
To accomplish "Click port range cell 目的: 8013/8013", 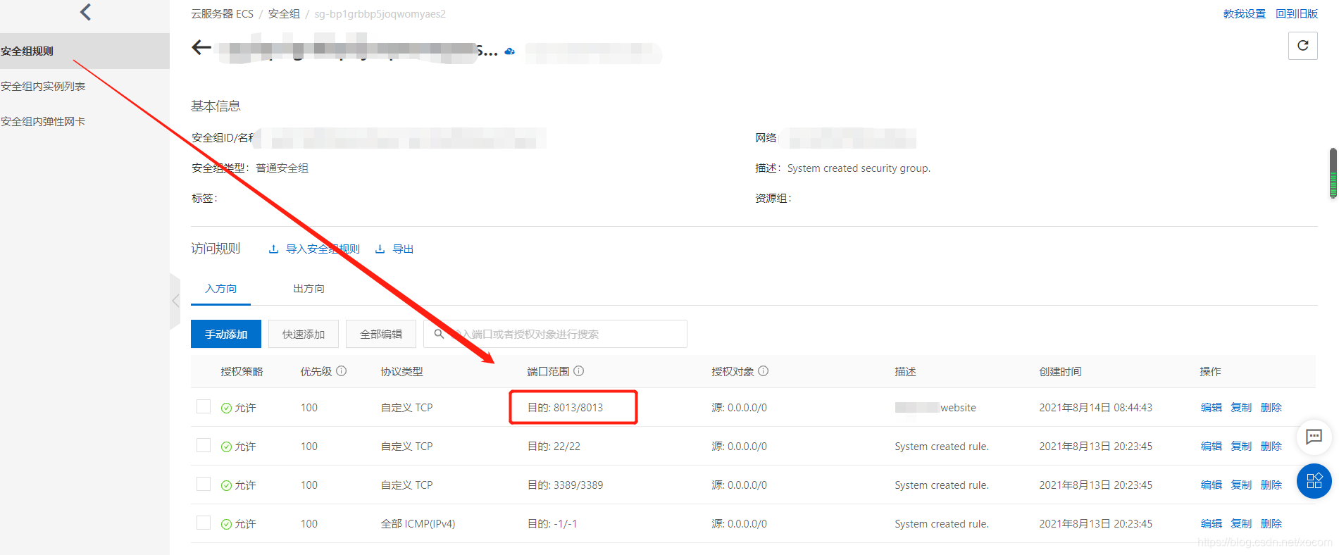I will (565, 408).
